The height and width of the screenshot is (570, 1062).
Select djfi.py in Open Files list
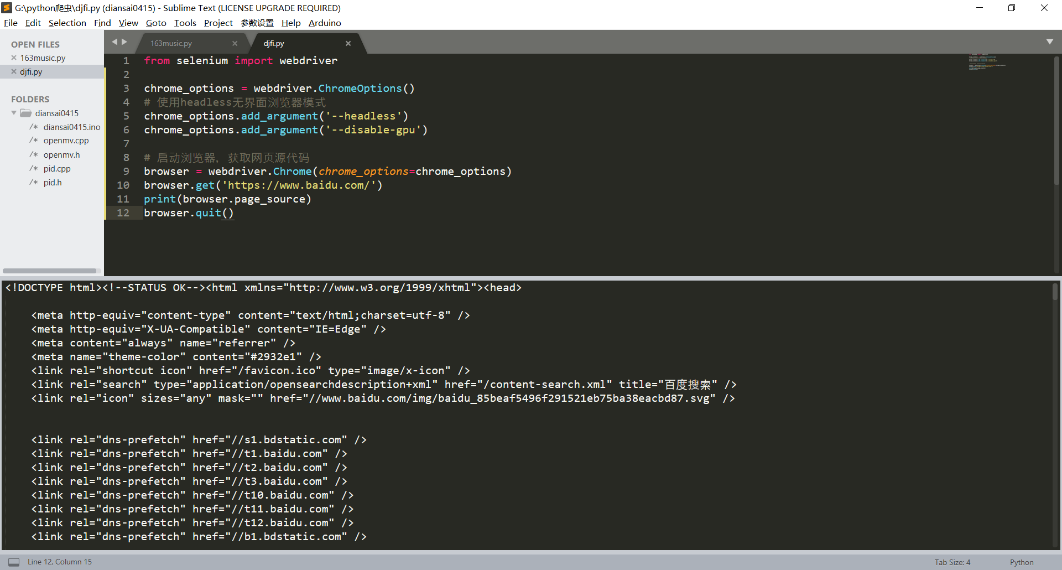tap(31, 71)
